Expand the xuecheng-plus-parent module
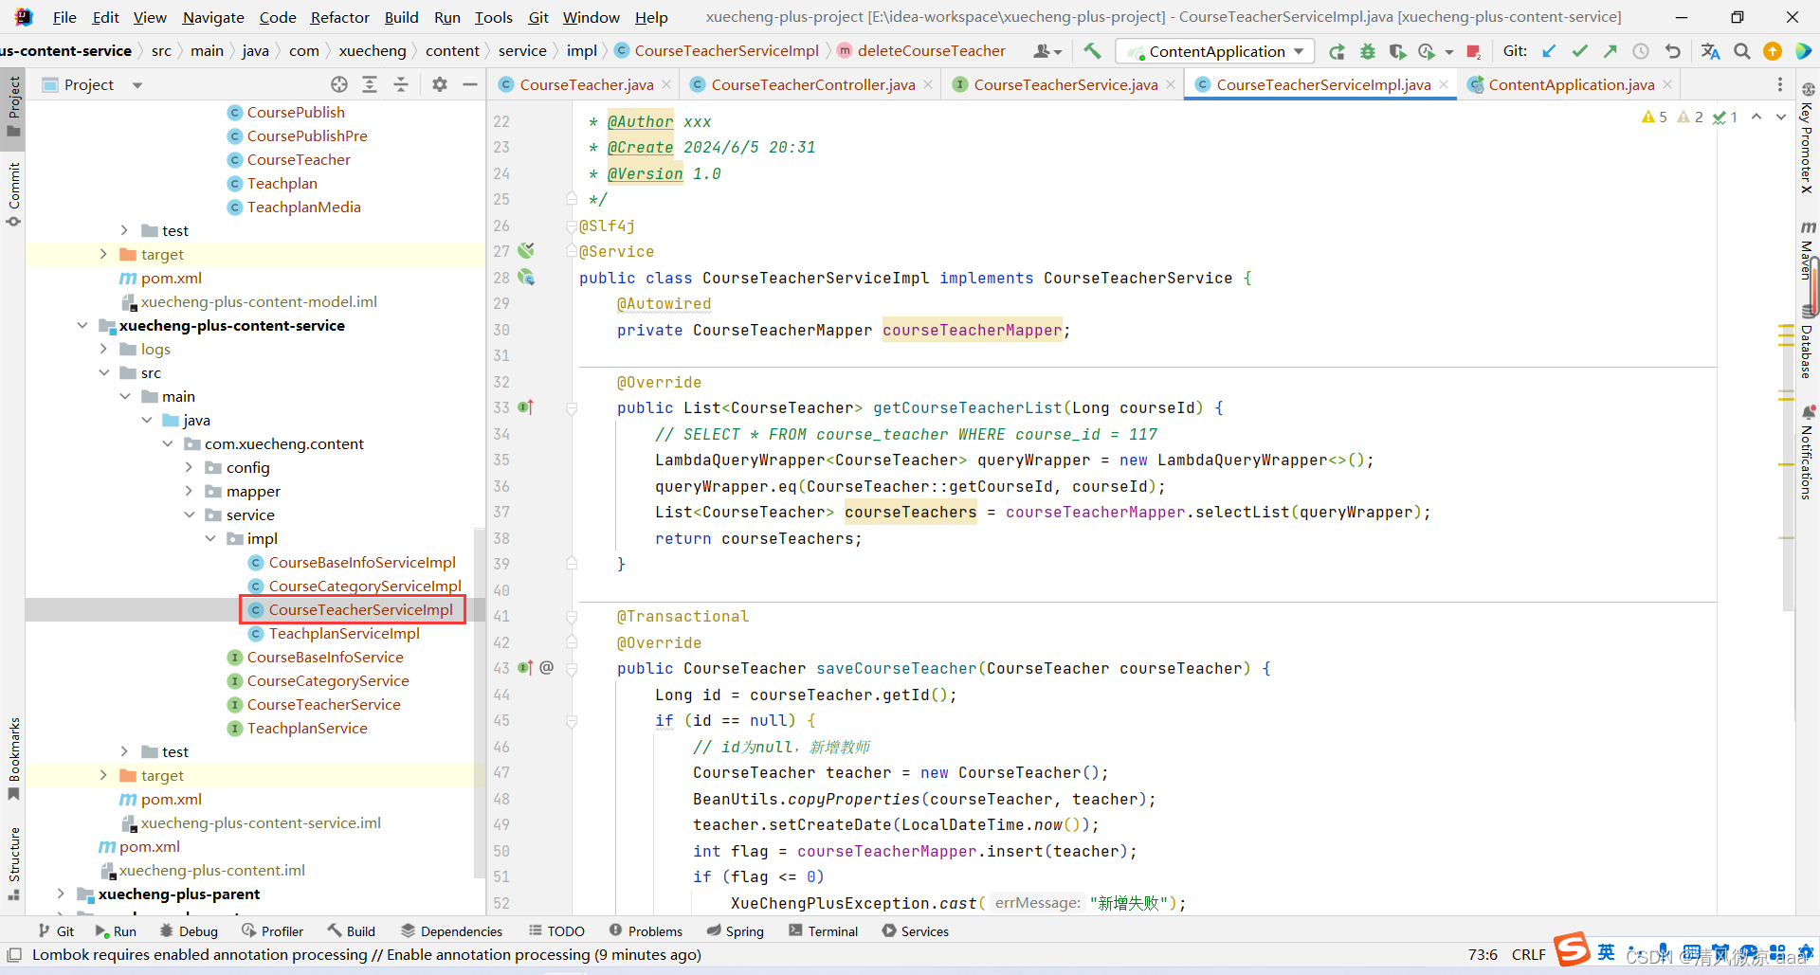The width and height of the screenshot is (1820, 975). [61, 894]
